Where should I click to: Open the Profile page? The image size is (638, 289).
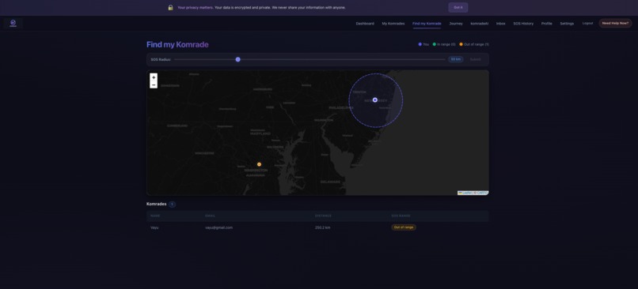tap(547, 24)
